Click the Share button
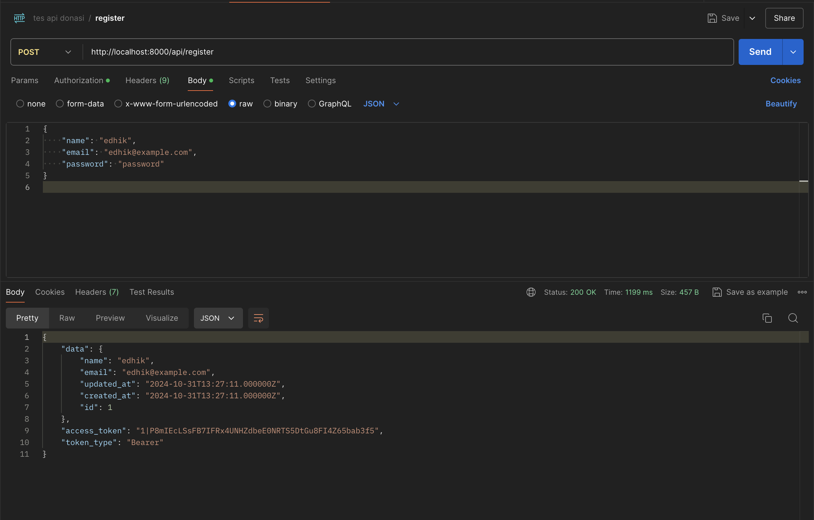814x520 pixels. 784,18
